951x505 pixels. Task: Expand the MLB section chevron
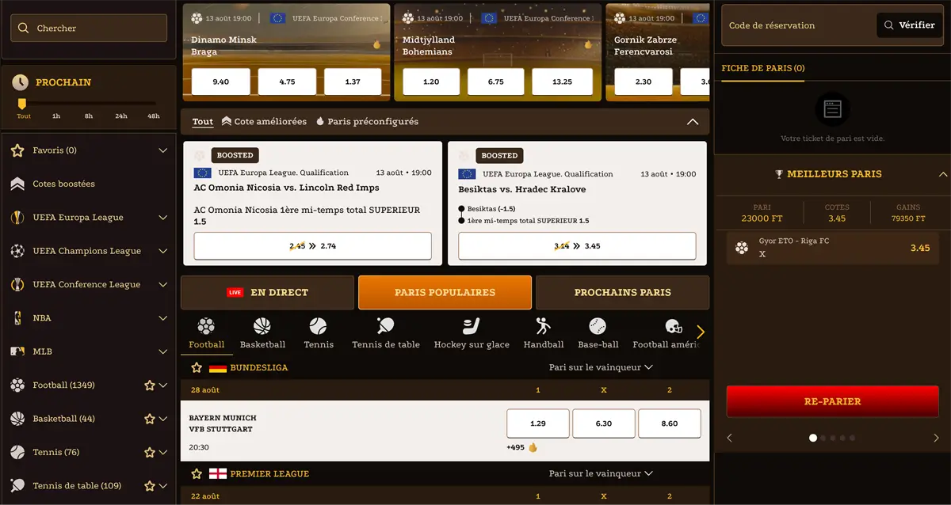pos(163,351)
